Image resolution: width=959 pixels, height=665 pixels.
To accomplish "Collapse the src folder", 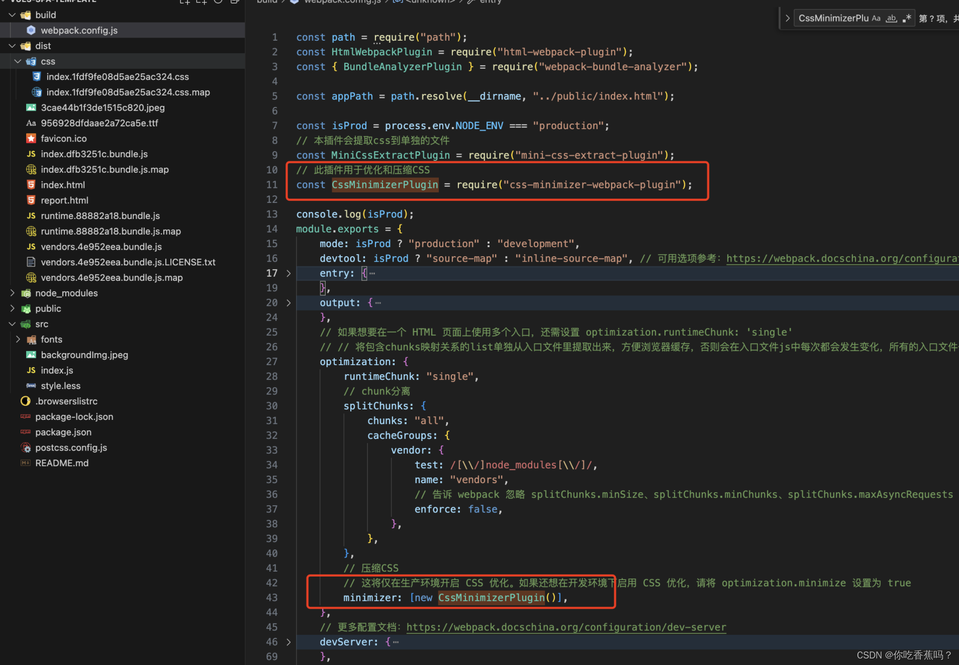I will pyautogui.click(x=12, y=324).
